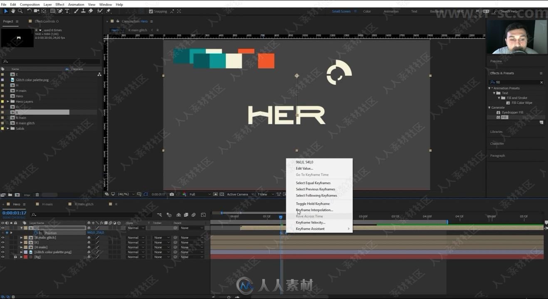Switch to the Color workspace

tap(367, 11)
